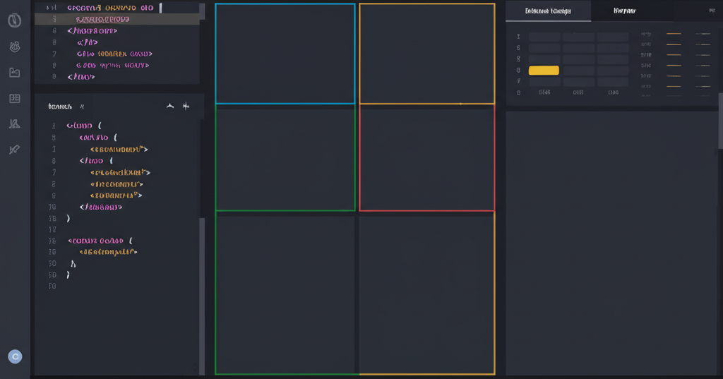The width and height of the screenshot is (723, 379).
Task: Select the small green-outlined grid area beside the red one
Action: (x=285, y=157)
